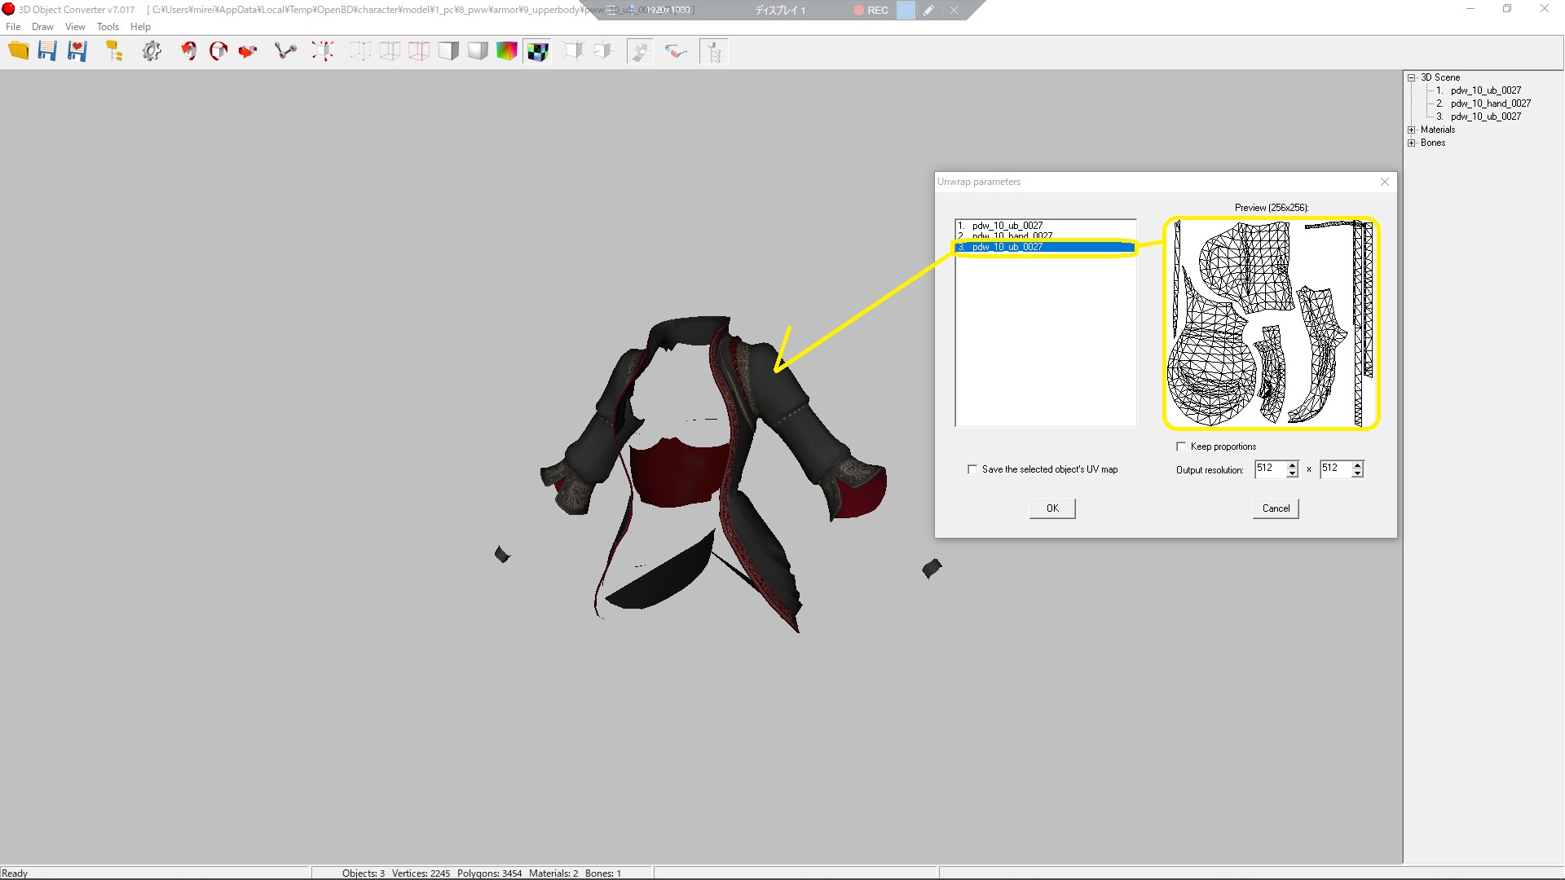Select the checkered textured cube render mode
Viewport: 1565px width, 880px height.
[537, 51]
